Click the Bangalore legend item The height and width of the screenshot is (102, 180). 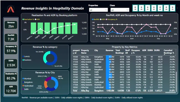click(27, 82)
